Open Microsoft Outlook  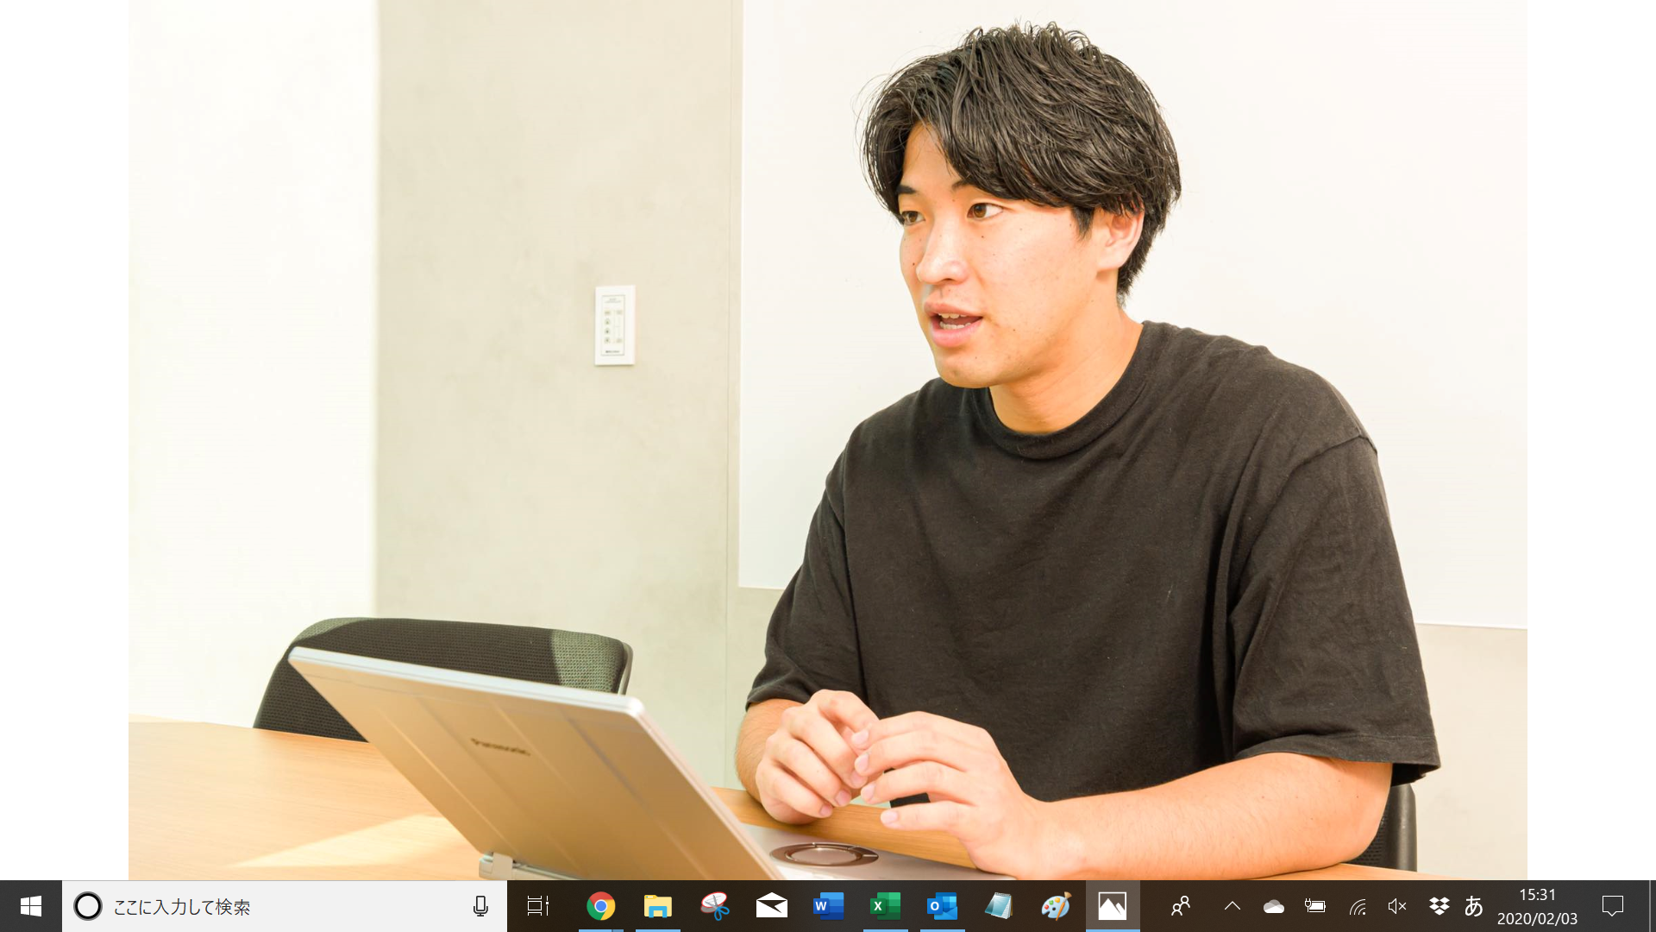[941, 906]
